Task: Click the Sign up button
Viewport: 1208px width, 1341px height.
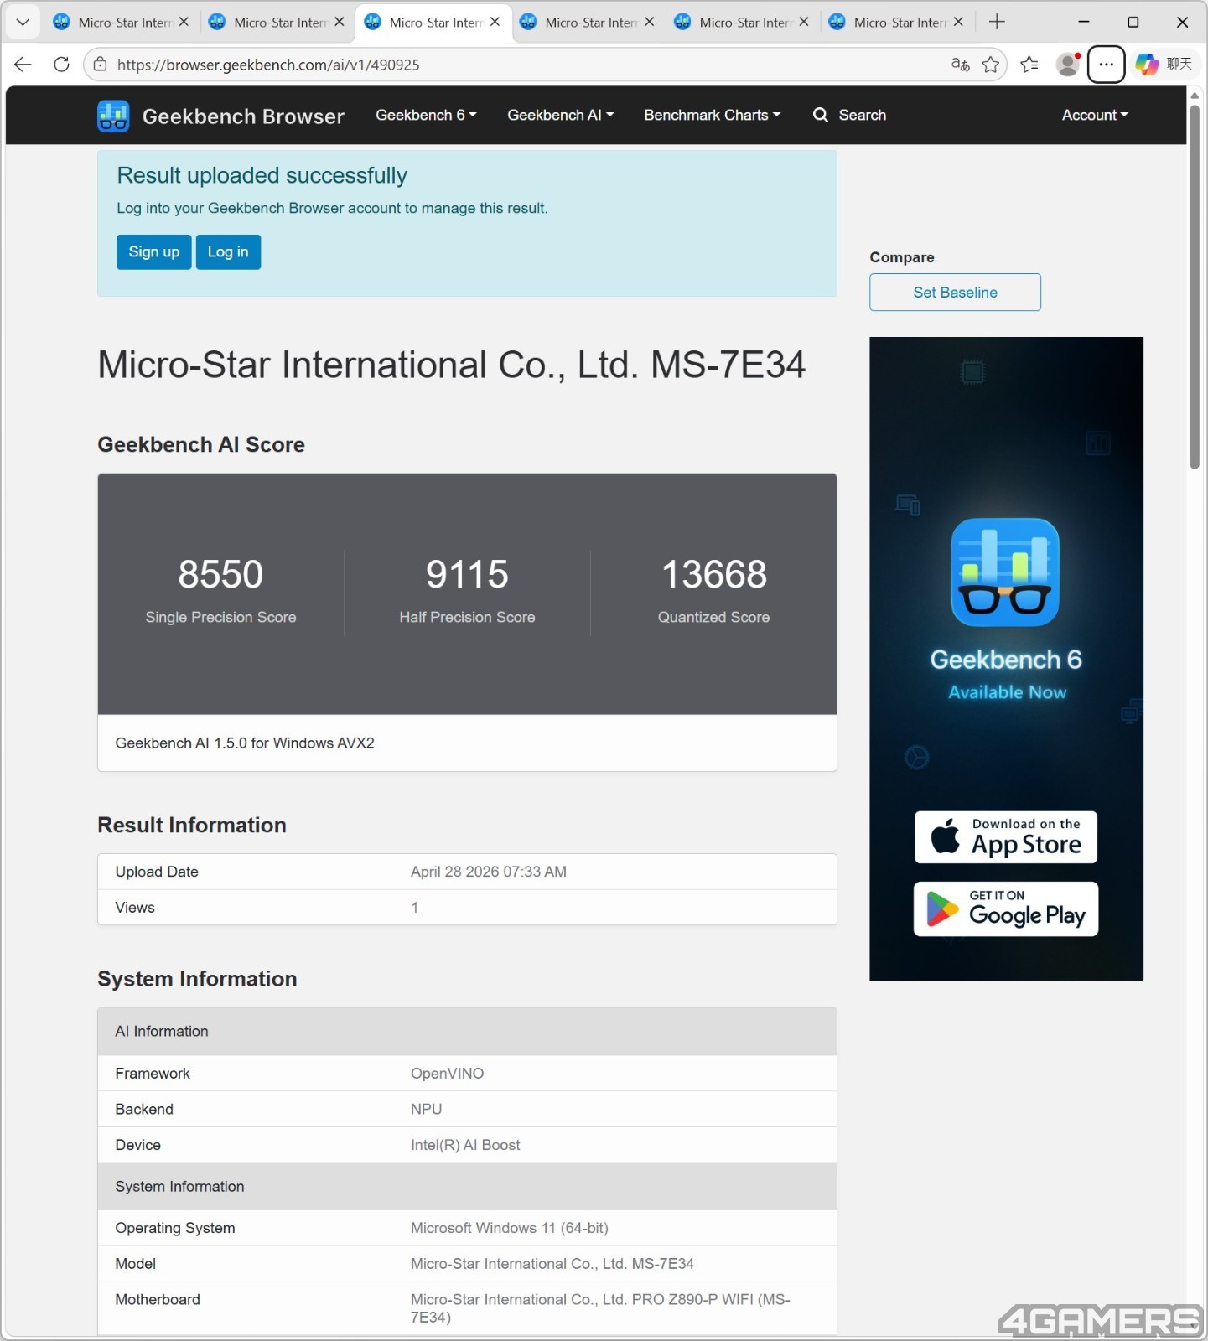Action: click(x=154, y=252)
